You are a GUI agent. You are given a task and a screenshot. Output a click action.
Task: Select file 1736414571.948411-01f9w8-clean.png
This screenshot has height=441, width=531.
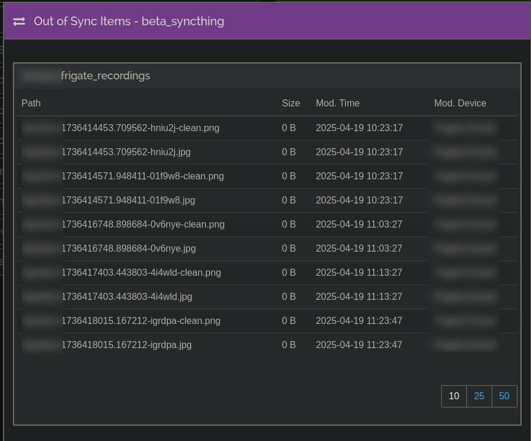click(x=143, y=176)
